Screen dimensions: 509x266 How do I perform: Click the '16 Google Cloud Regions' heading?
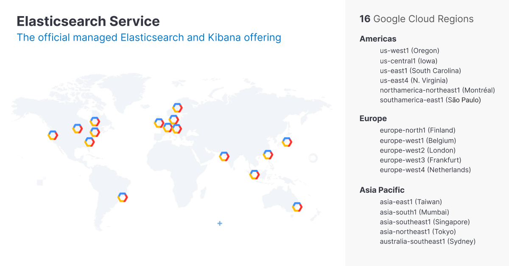point(417,19)
